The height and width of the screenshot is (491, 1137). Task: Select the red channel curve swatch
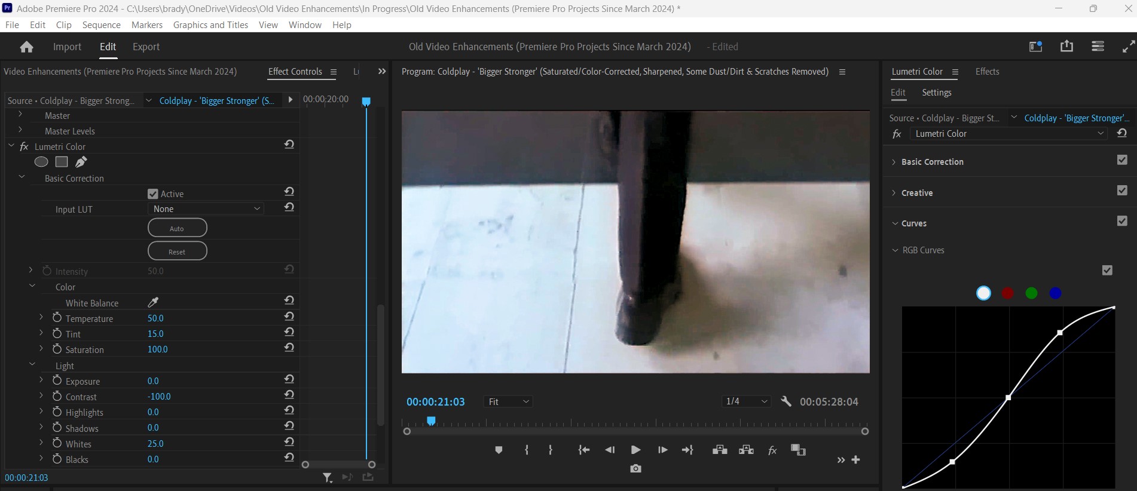(1008, 293)
